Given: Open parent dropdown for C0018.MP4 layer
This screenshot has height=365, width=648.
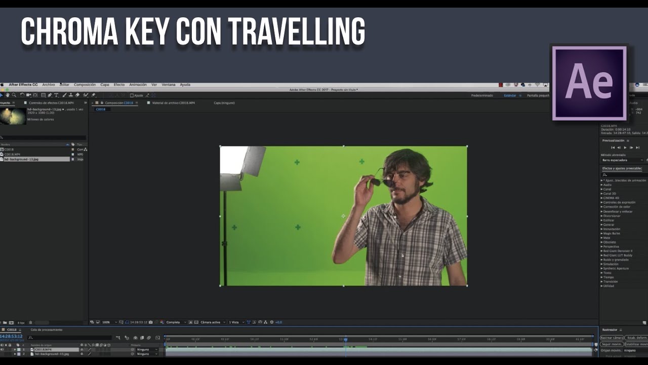Looking at the screenshot, I should [147, 349].
